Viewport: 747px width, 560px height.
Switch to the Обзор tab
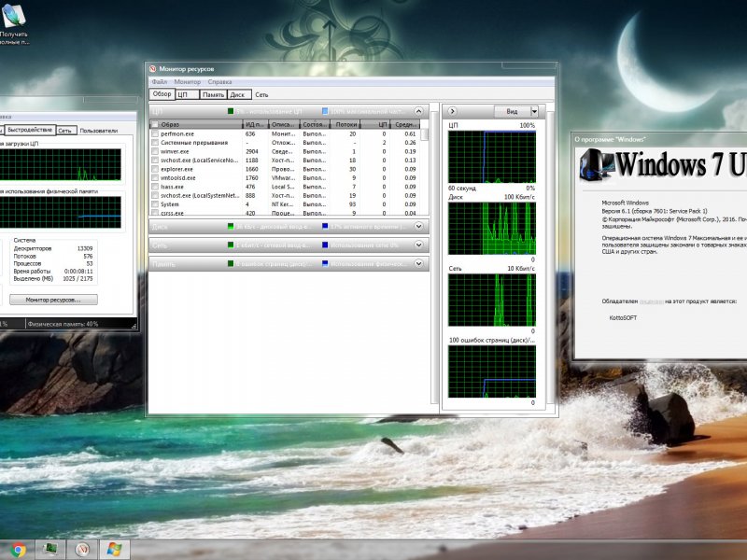(162, 94)
